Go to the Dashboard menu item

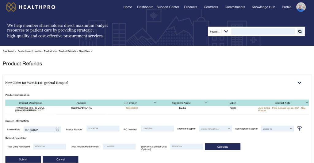145,7
